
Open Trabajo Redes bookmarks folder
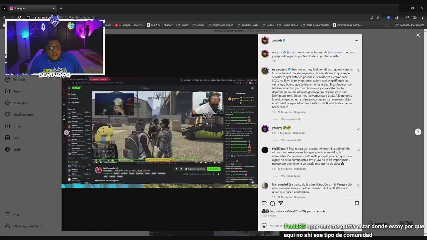click(287, 25)
